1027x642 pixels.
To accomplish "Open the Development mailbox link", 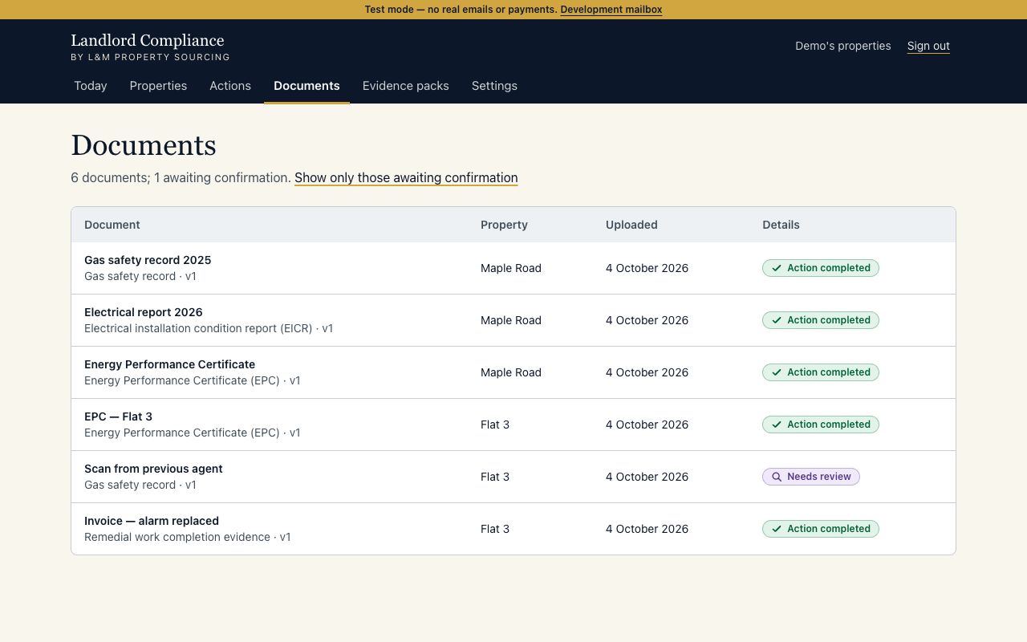I will (611, 10).
